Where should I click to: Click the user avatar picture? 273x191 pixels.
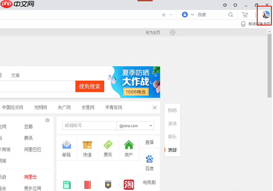coord(266,15)
